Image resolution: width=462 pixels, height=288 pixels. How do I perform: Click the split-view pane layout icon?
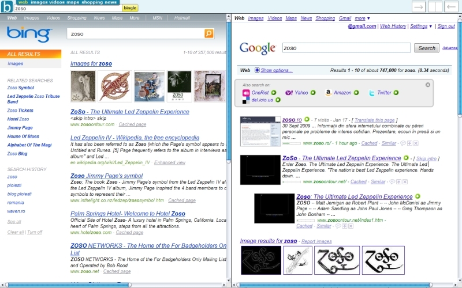click(435, 7)
